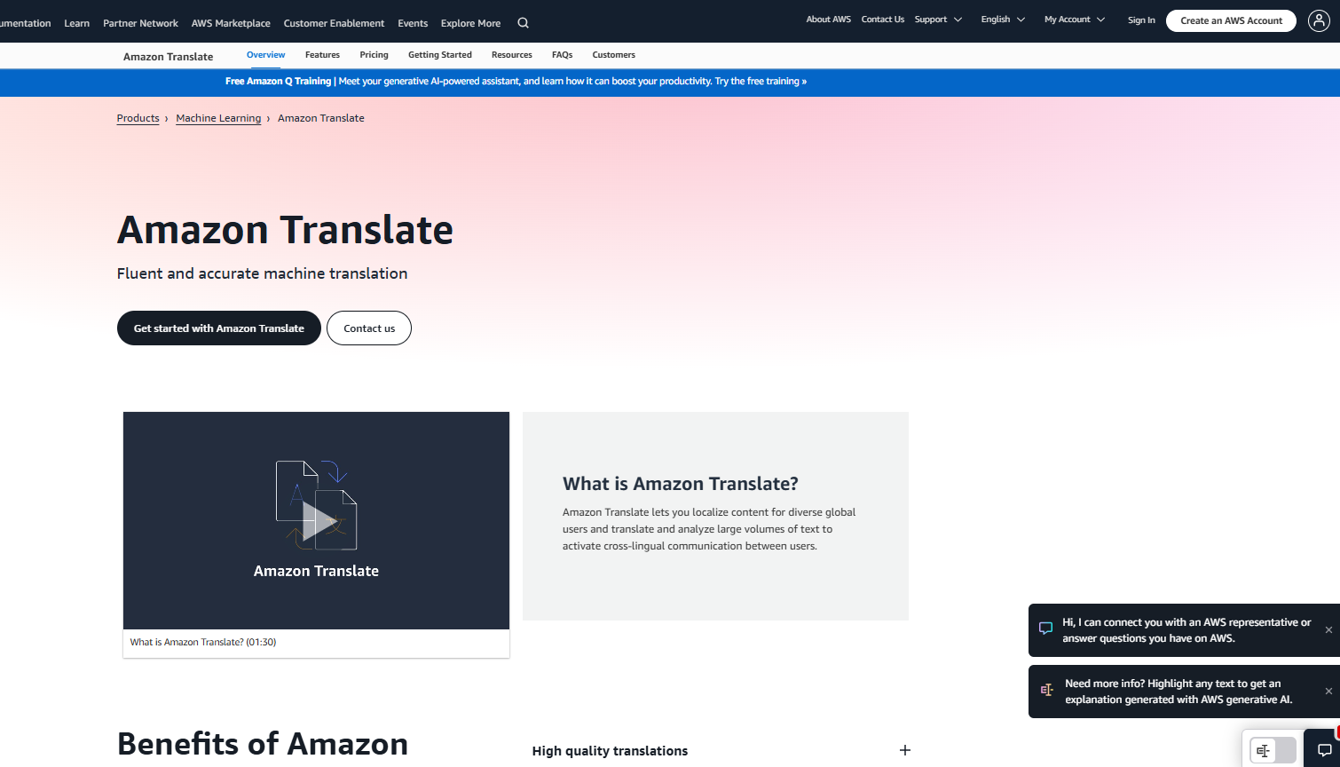Image resolution: width=1340 pixels, height=767 pixels.
Task: Click the Contact us button
Action: click(369, 328)
